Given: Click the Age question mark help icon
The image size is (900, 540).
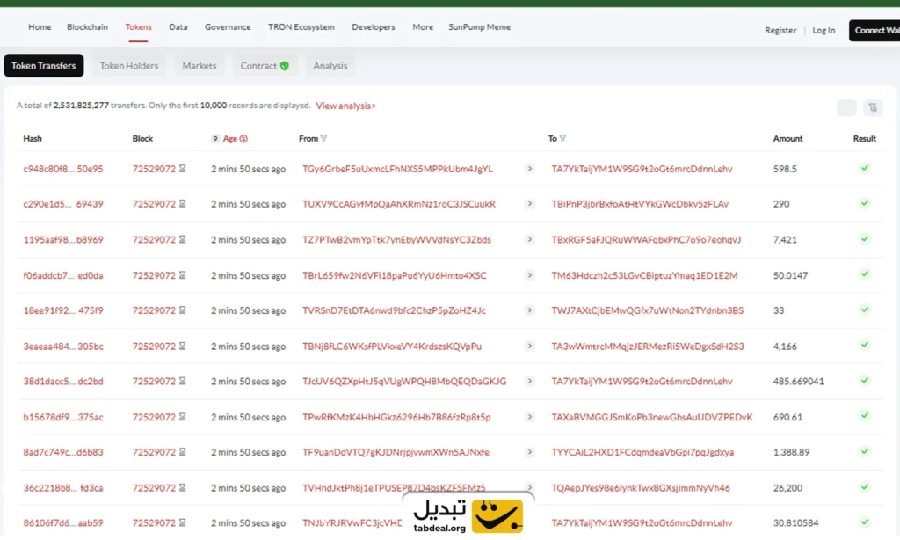Looking at the screenshot, I should coord(215,139).
